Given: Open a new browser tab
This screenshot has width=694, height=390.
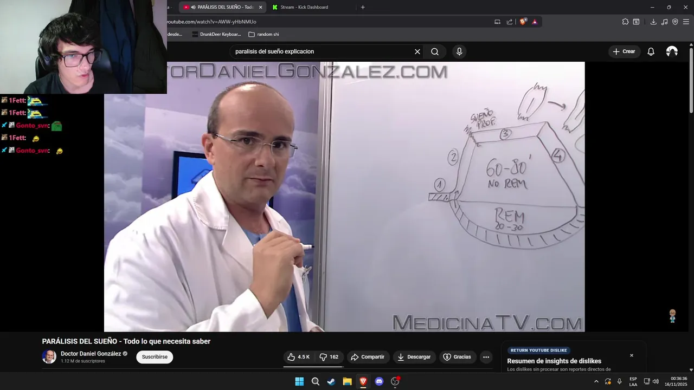Looking at the screenshot, I should (363, 7).
